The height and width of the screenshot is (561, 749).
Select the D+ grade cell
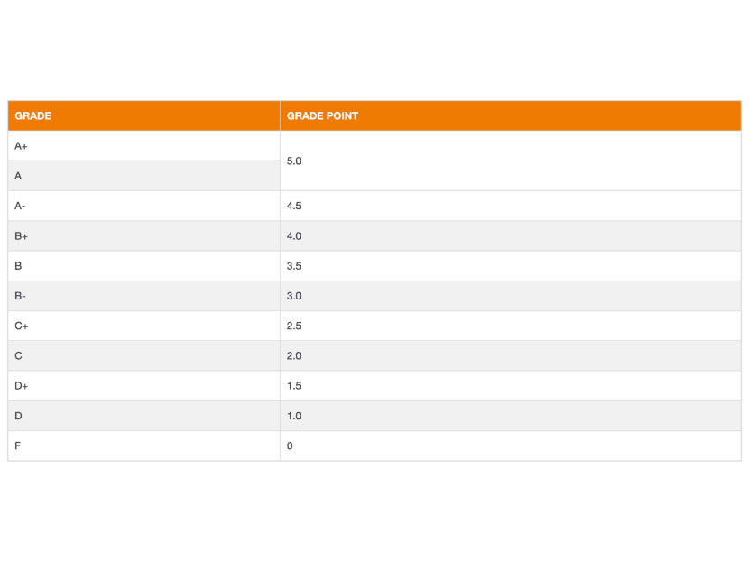[x=22, y=386]
